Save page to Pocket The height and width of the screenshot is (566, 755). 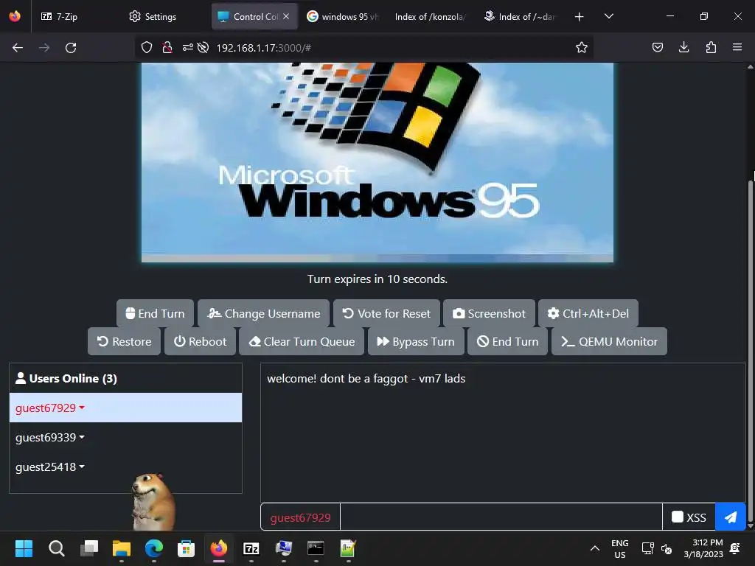(657, 48)
